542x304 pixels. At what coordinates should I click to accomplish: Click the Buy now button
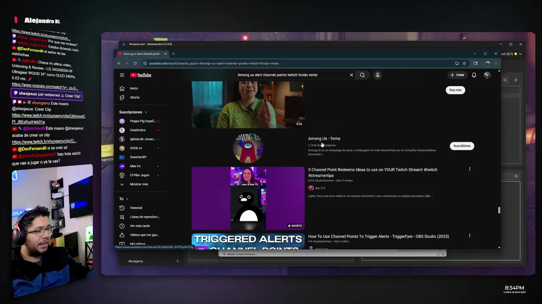click(455, 90)
